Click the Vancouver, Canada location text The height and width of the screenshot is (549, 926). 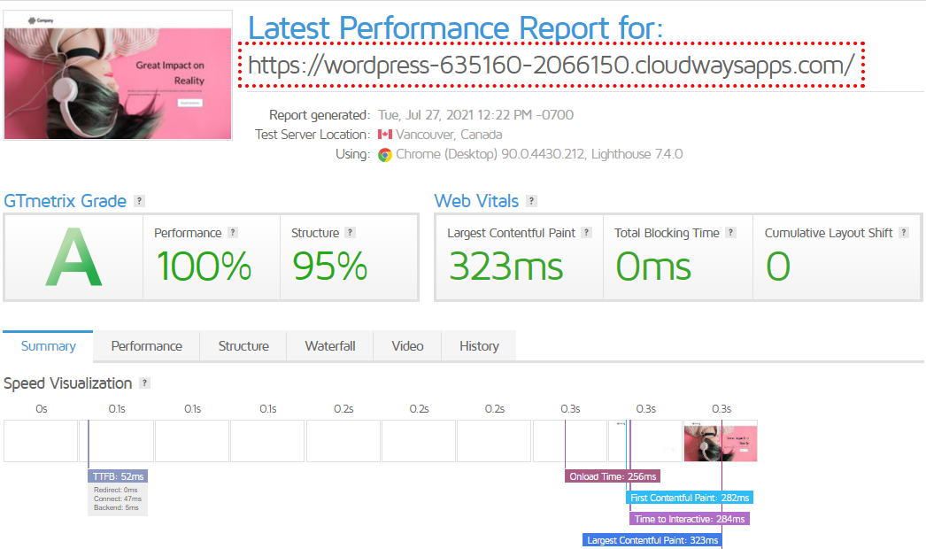(x=449, y=135)
